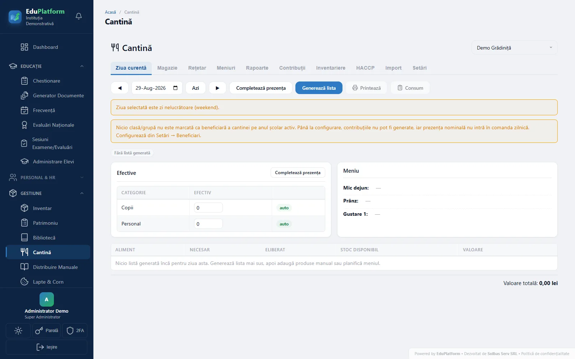Switch to the Meniuri tab
The width and height of the screenshot is (575, 359).
pos(226,68)
